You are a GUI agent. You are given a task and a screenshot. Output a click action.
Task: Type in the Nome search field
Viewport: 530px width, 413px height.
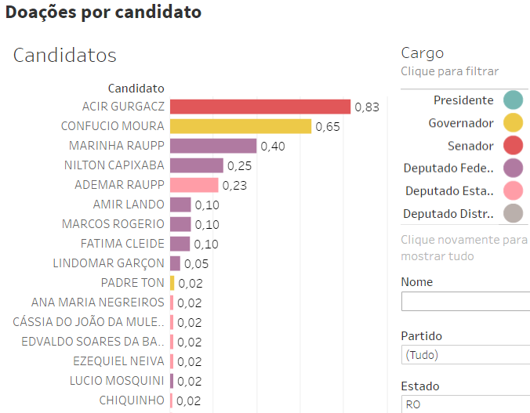click(x=465, y=302)
